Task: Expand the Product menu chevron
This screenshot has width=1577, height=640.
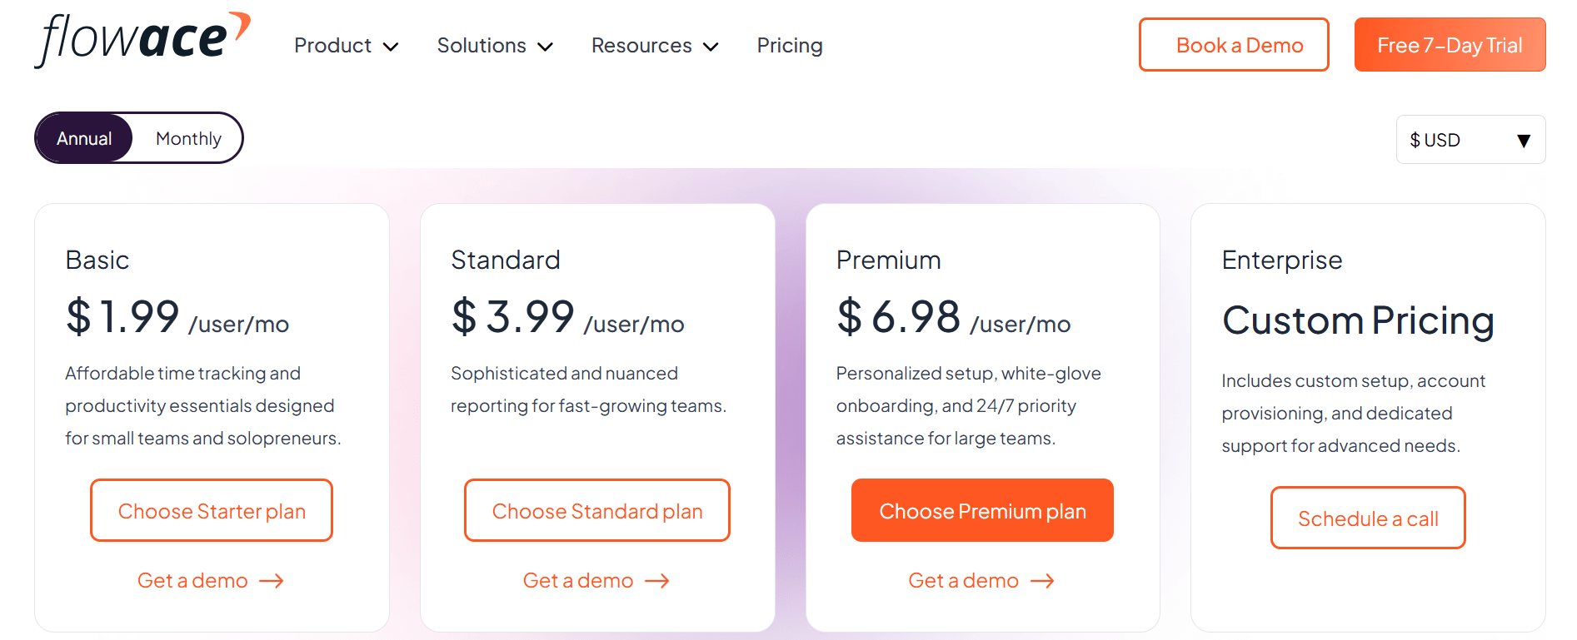Action: 391,47
